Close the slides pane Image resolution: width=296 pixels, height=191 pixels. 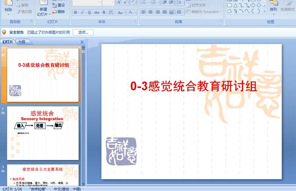pos(82,42)
